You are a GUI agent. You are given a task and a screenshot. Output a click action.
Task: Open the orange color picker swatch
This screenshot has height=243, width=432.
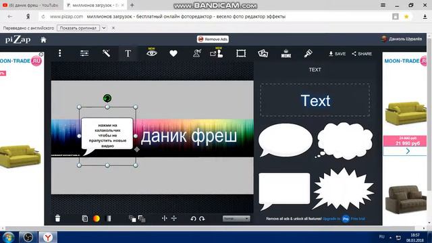click(x=97, y=219)
